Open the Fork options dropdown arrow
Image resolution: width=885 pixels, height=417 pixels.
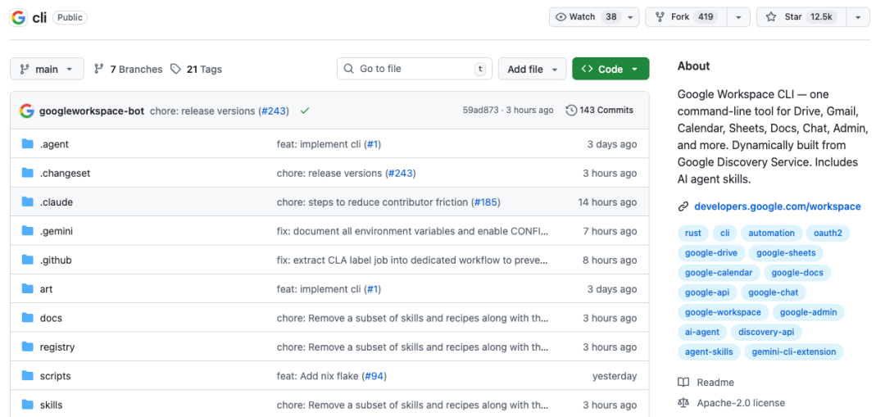(738, 17)
